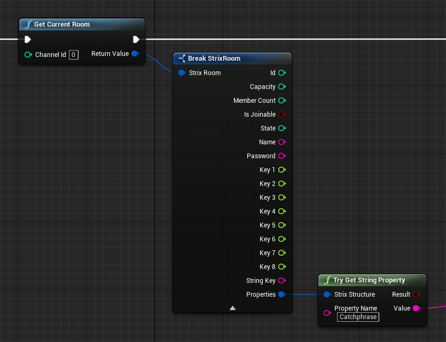Click the Key 7 output pin
446x342 pixels.
pyautogui.click(x=282, y=253)
